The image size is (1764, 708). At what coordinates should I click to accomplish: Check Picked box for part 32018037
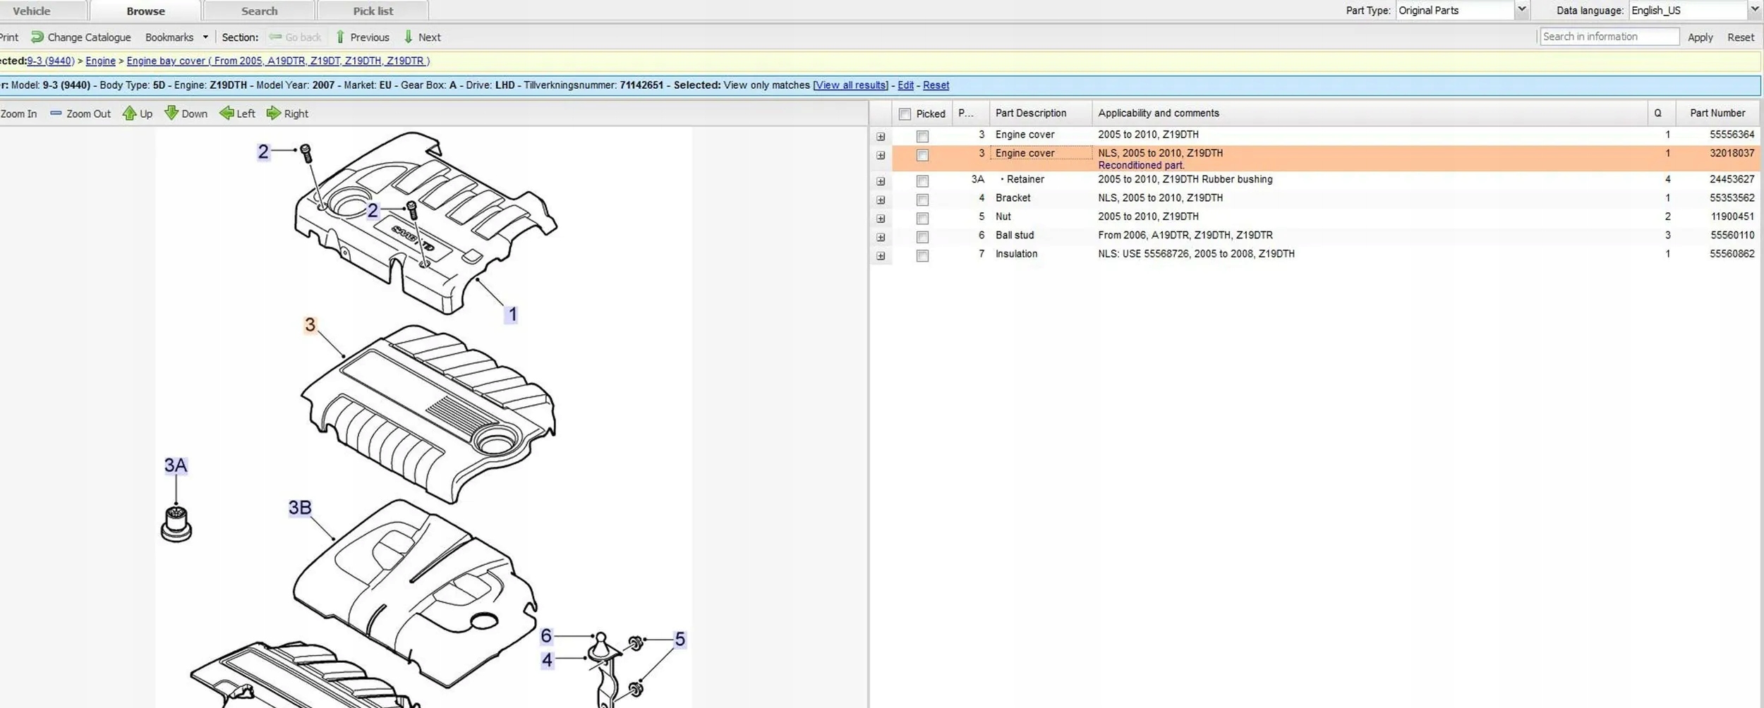point(922,155)
